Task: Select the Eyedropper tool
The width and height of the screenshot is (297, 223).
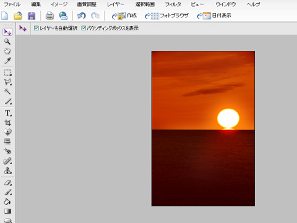Action: (7, 61)
